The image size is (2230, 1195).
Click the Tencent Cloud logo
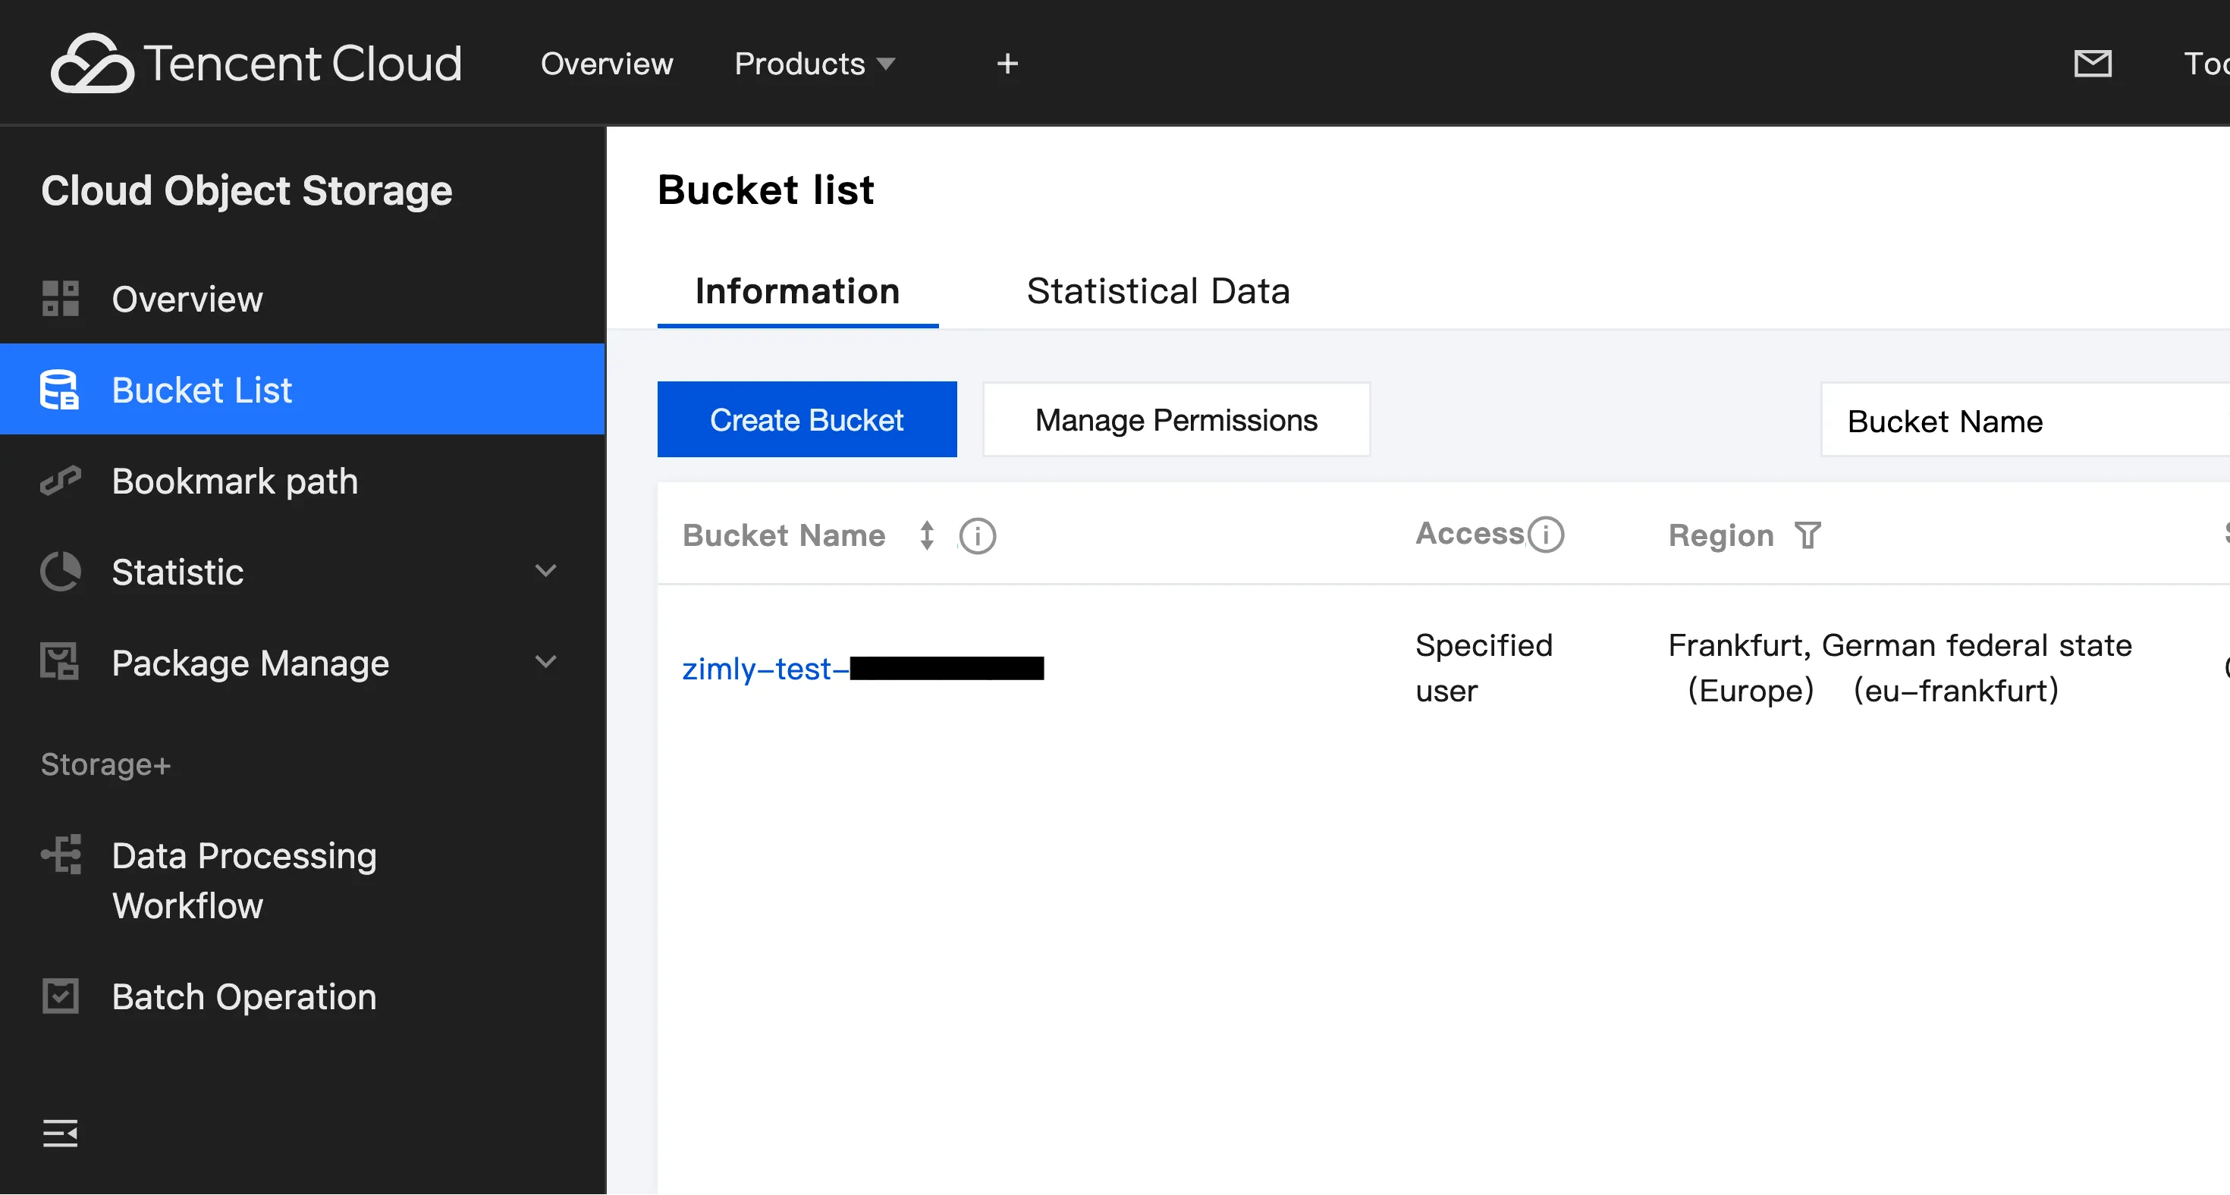[256, 63]
